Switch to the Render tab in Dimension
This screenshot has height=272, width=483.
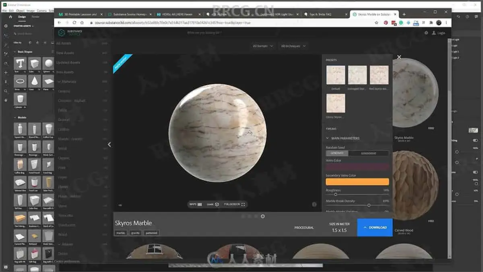[x=35, y=17]
